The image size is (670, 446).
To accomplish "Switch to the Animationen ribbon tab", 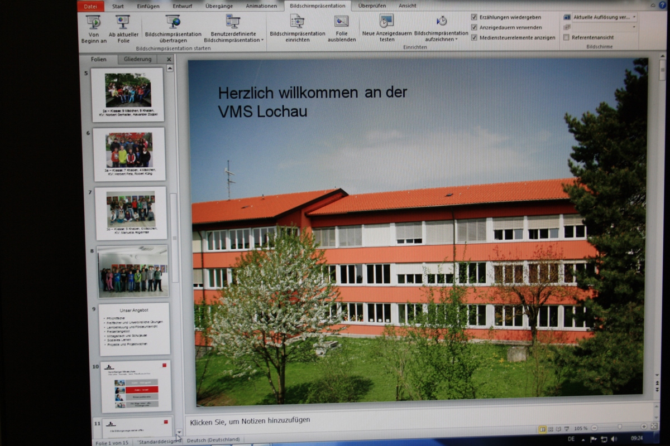I will [x=261, y=6].
